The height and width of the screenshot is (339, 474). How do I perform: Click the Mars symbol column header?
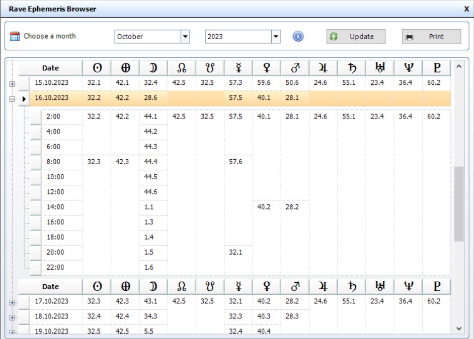pos(294,68)
